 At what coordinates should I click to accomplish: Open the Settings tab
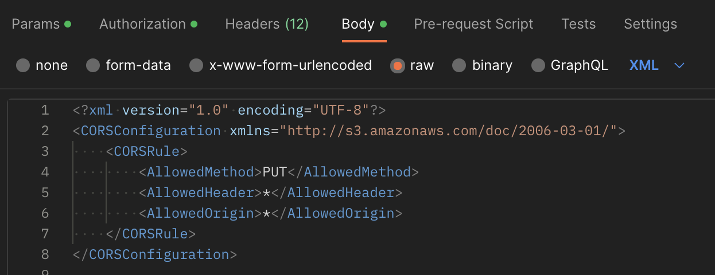650,24
